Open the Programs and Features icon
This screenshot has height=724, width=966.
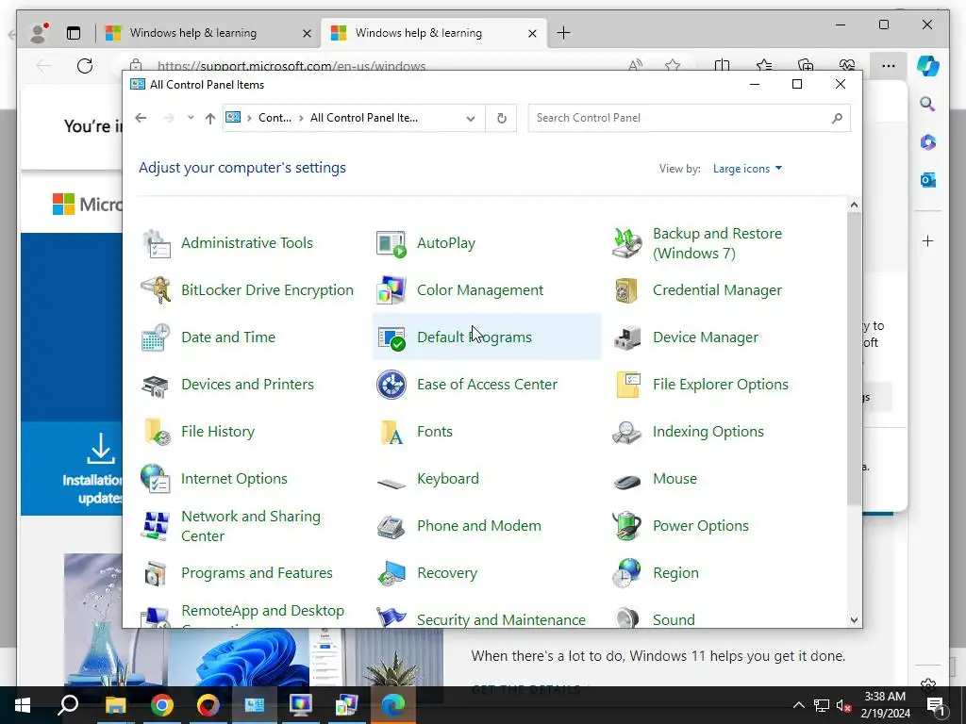pos(156,573)
